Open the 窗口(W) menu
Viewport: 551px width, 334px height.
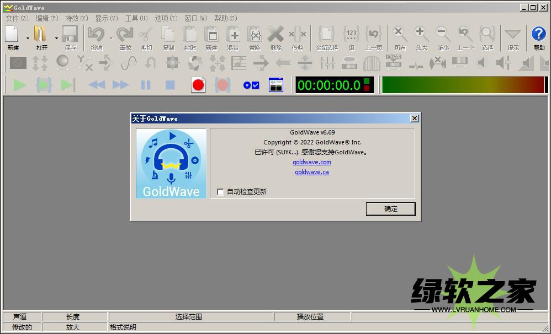tap(196, 18)
